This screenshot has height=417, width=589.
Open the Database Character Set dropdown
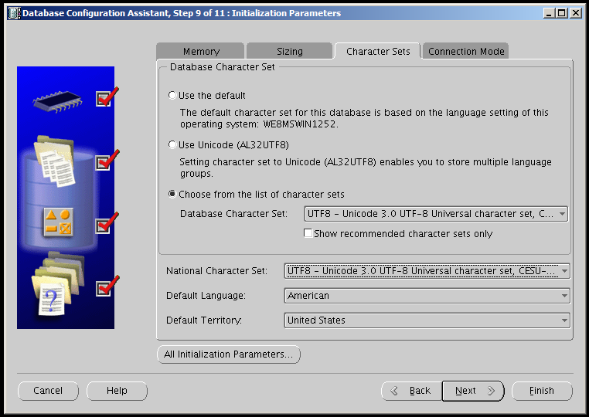click(437, 214)
